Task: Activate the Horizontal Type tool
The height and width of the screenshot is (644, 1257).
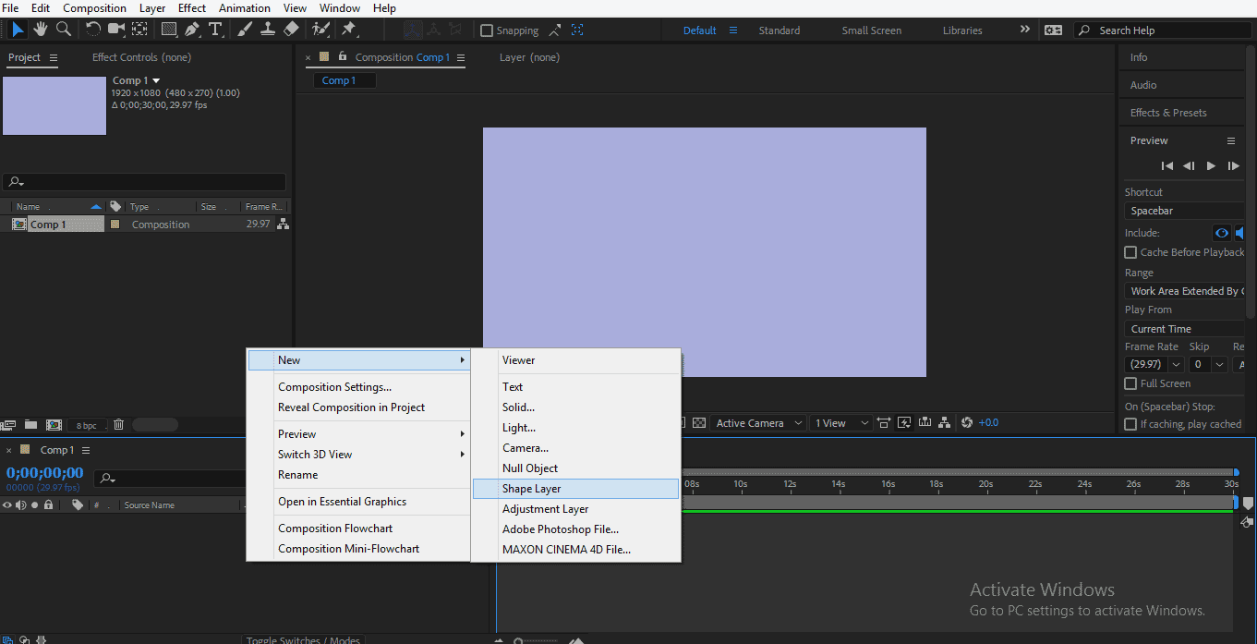Action: [x=215, y=29]
